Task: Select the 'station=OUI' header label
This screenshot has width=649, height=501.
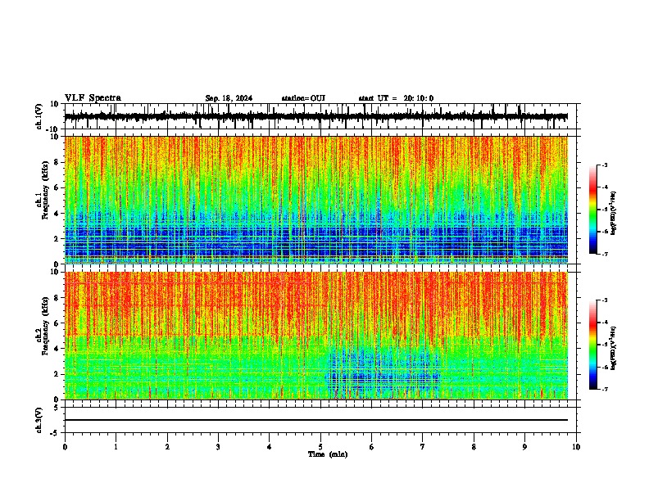Action: click(303, 98)
